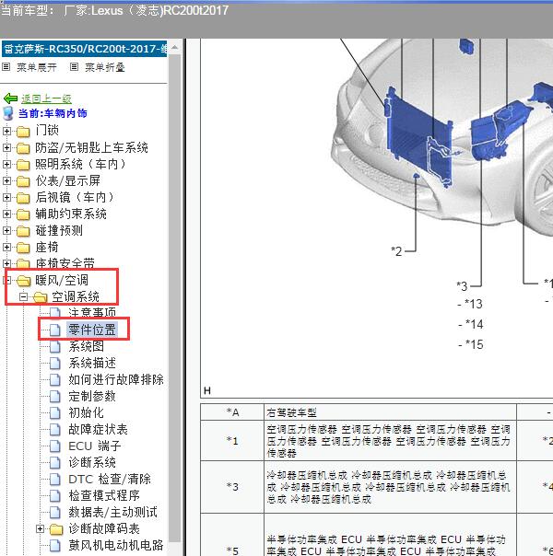Click the 右驾驶车型 table cell
Screen dimensions: 553x556
(x=390, y=412)
